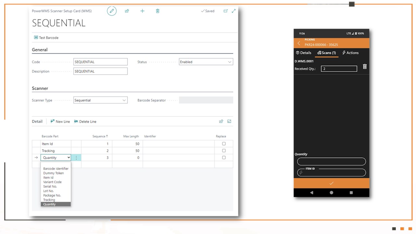Image resolution: width=416 pixels, height=234 pixels.
Task: Click the Barcode Part Quantity dropdown
Action: [56, 158]
